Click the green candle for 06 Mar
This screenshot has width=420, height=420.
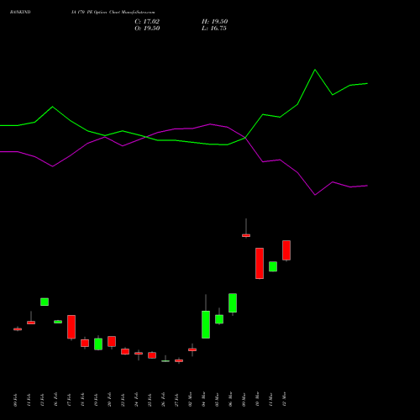coord(233,303)
